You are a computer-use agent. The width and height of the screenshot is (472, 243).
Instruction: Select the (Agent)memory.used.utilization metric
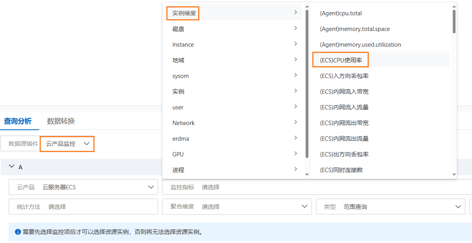pyautogui.click(x=381, y=45)
